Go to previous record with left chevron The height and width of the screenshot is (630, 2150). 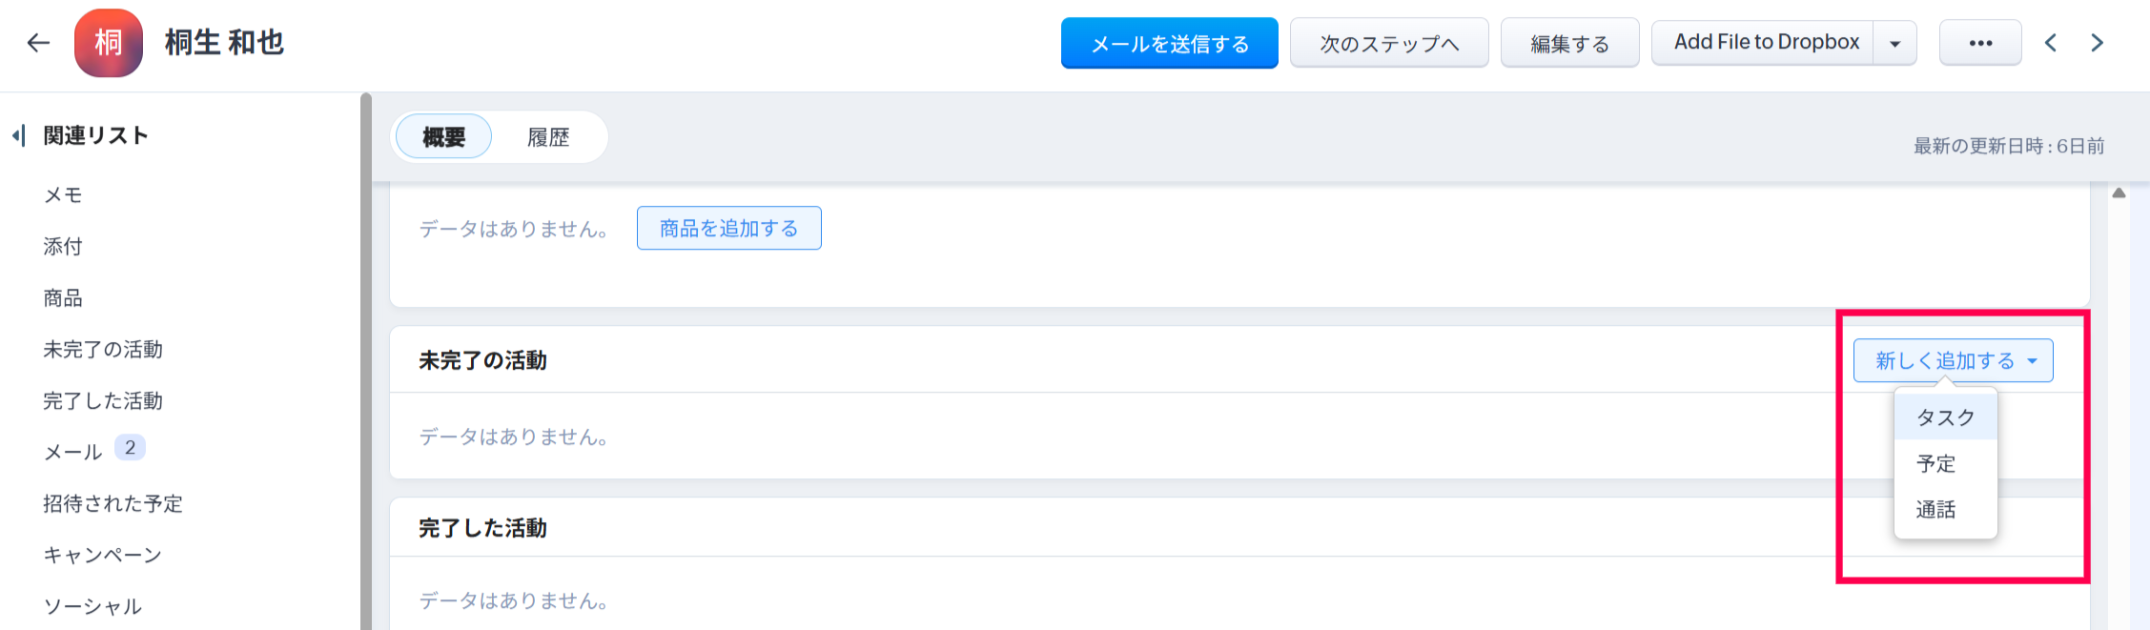pyautogui.click(x=2051, y=43)
